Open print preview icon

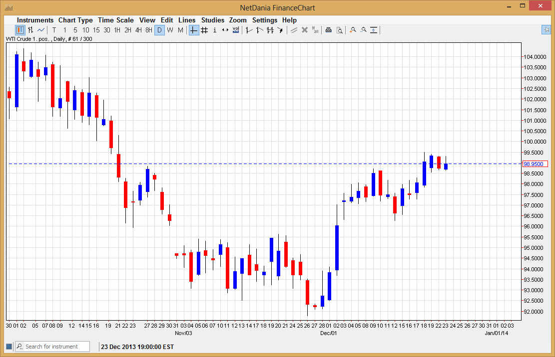(x=339, y=30)
